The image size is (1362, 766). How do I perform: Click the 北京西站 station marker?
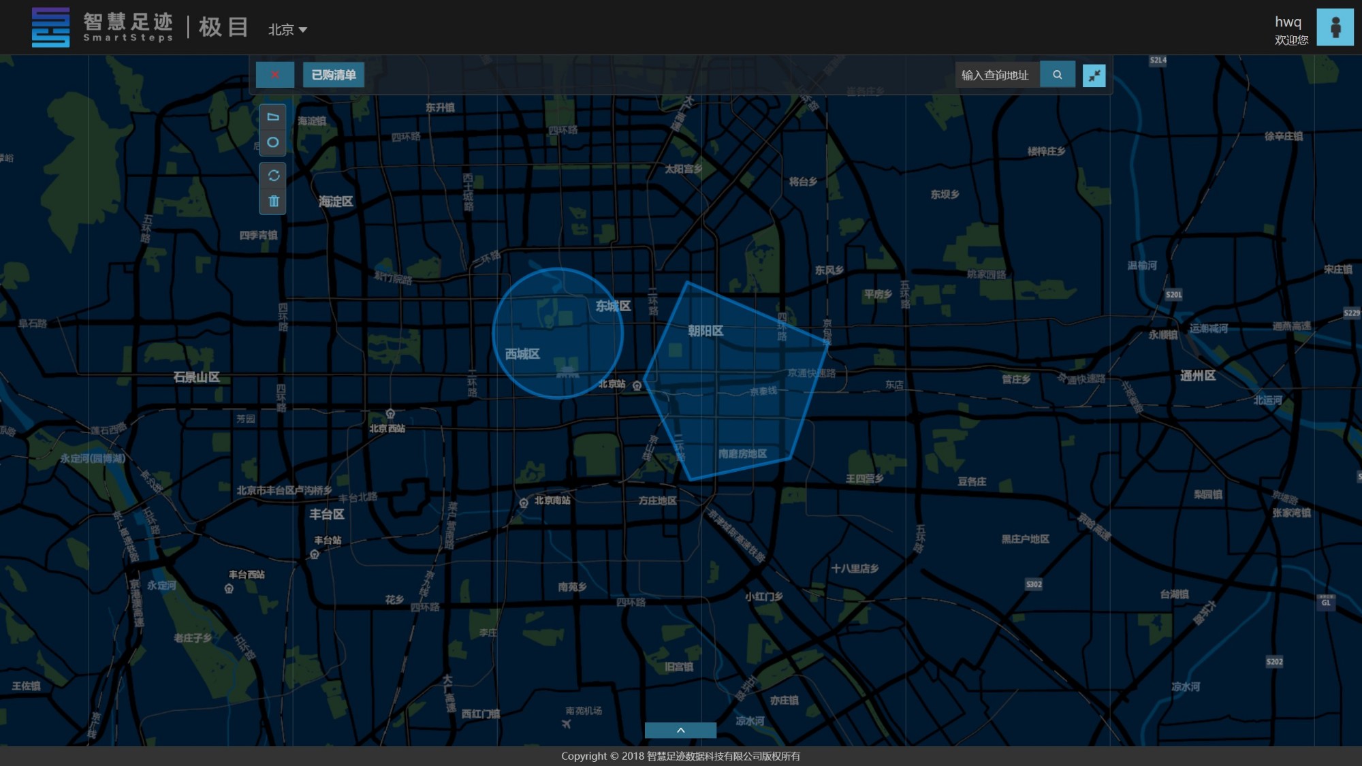390,413
